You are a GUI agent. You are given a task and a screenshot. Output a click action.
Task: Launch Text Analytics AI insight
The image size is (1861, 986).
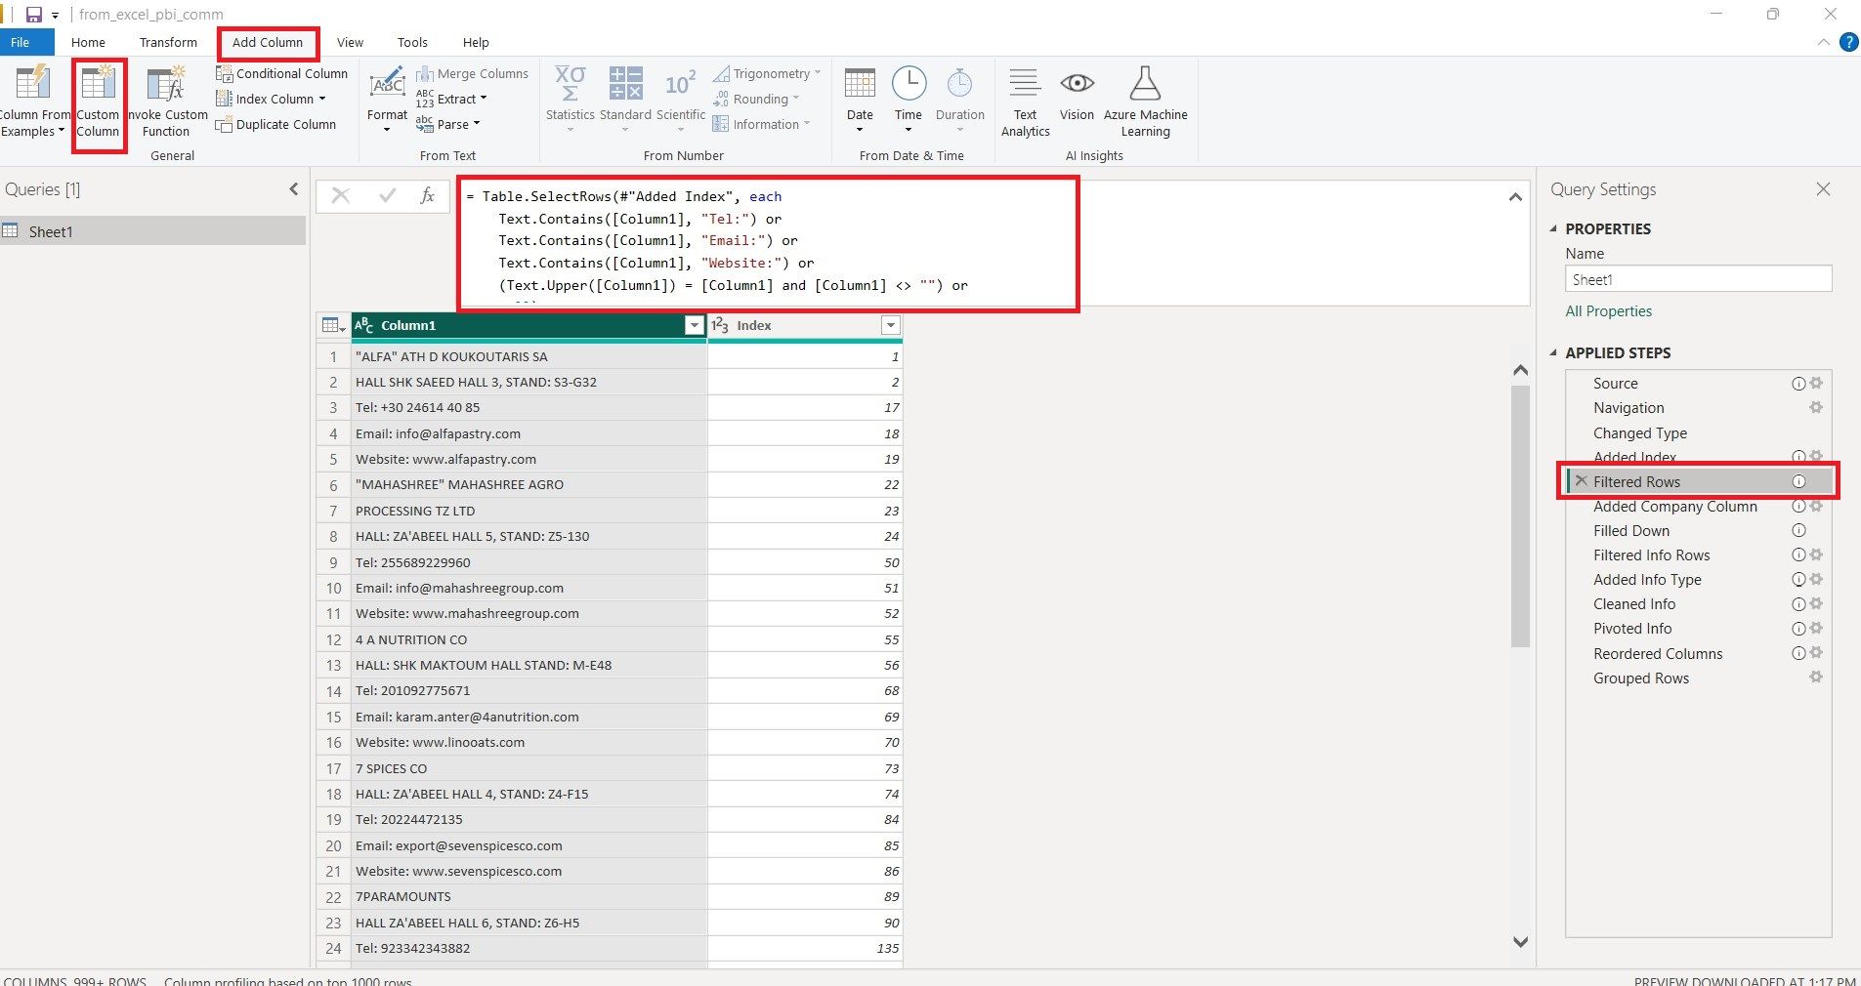(1025, 103)
